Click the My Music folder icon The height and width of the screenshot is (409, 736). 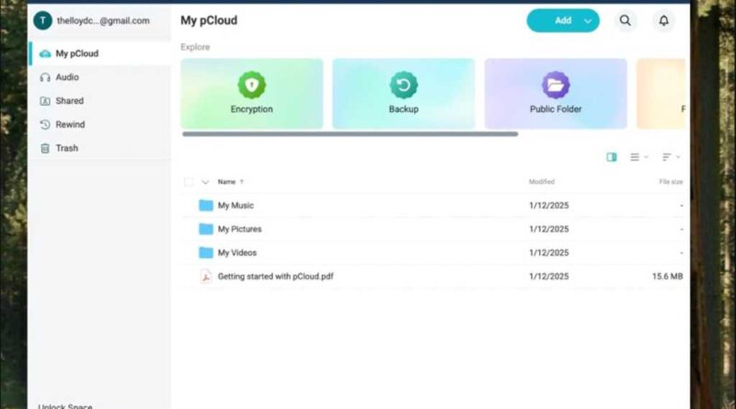[205, 206]
